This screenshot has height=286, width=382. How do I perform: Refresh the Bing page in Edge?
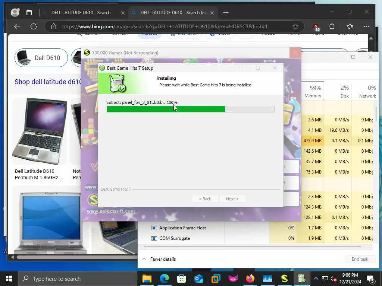coord(33,26)
